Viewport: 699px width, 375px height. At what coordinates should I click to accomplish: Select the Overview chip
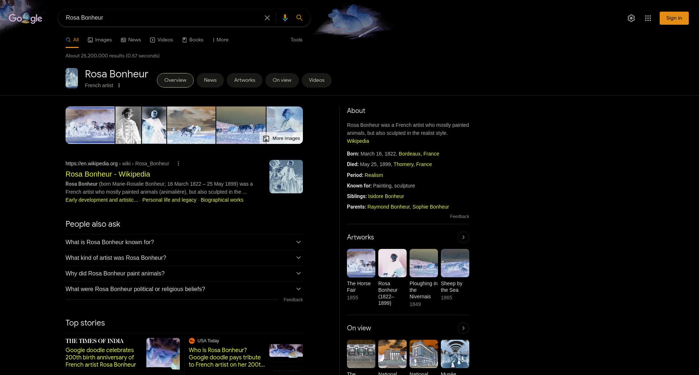[175, 80]
